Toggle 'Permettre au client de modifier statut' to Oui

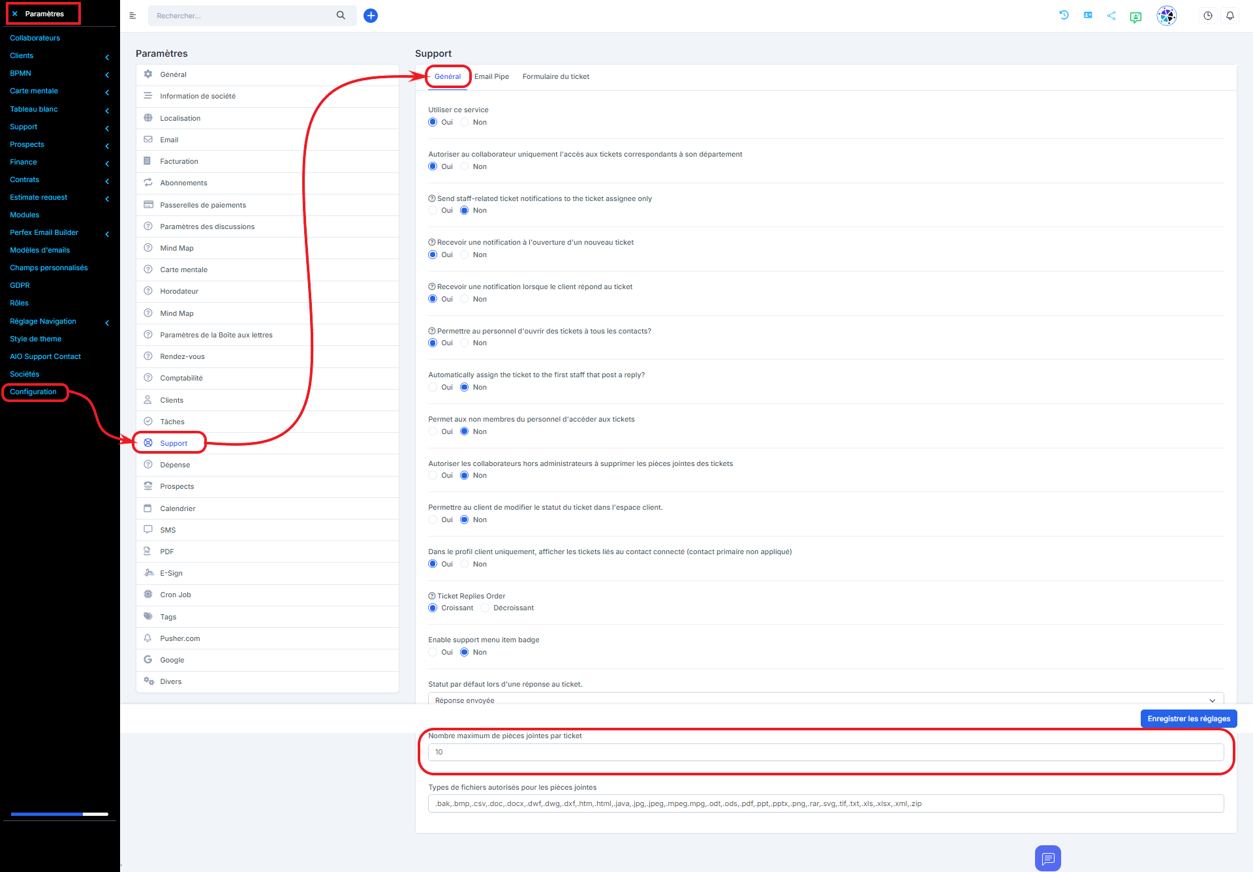(x=433, y=520)
